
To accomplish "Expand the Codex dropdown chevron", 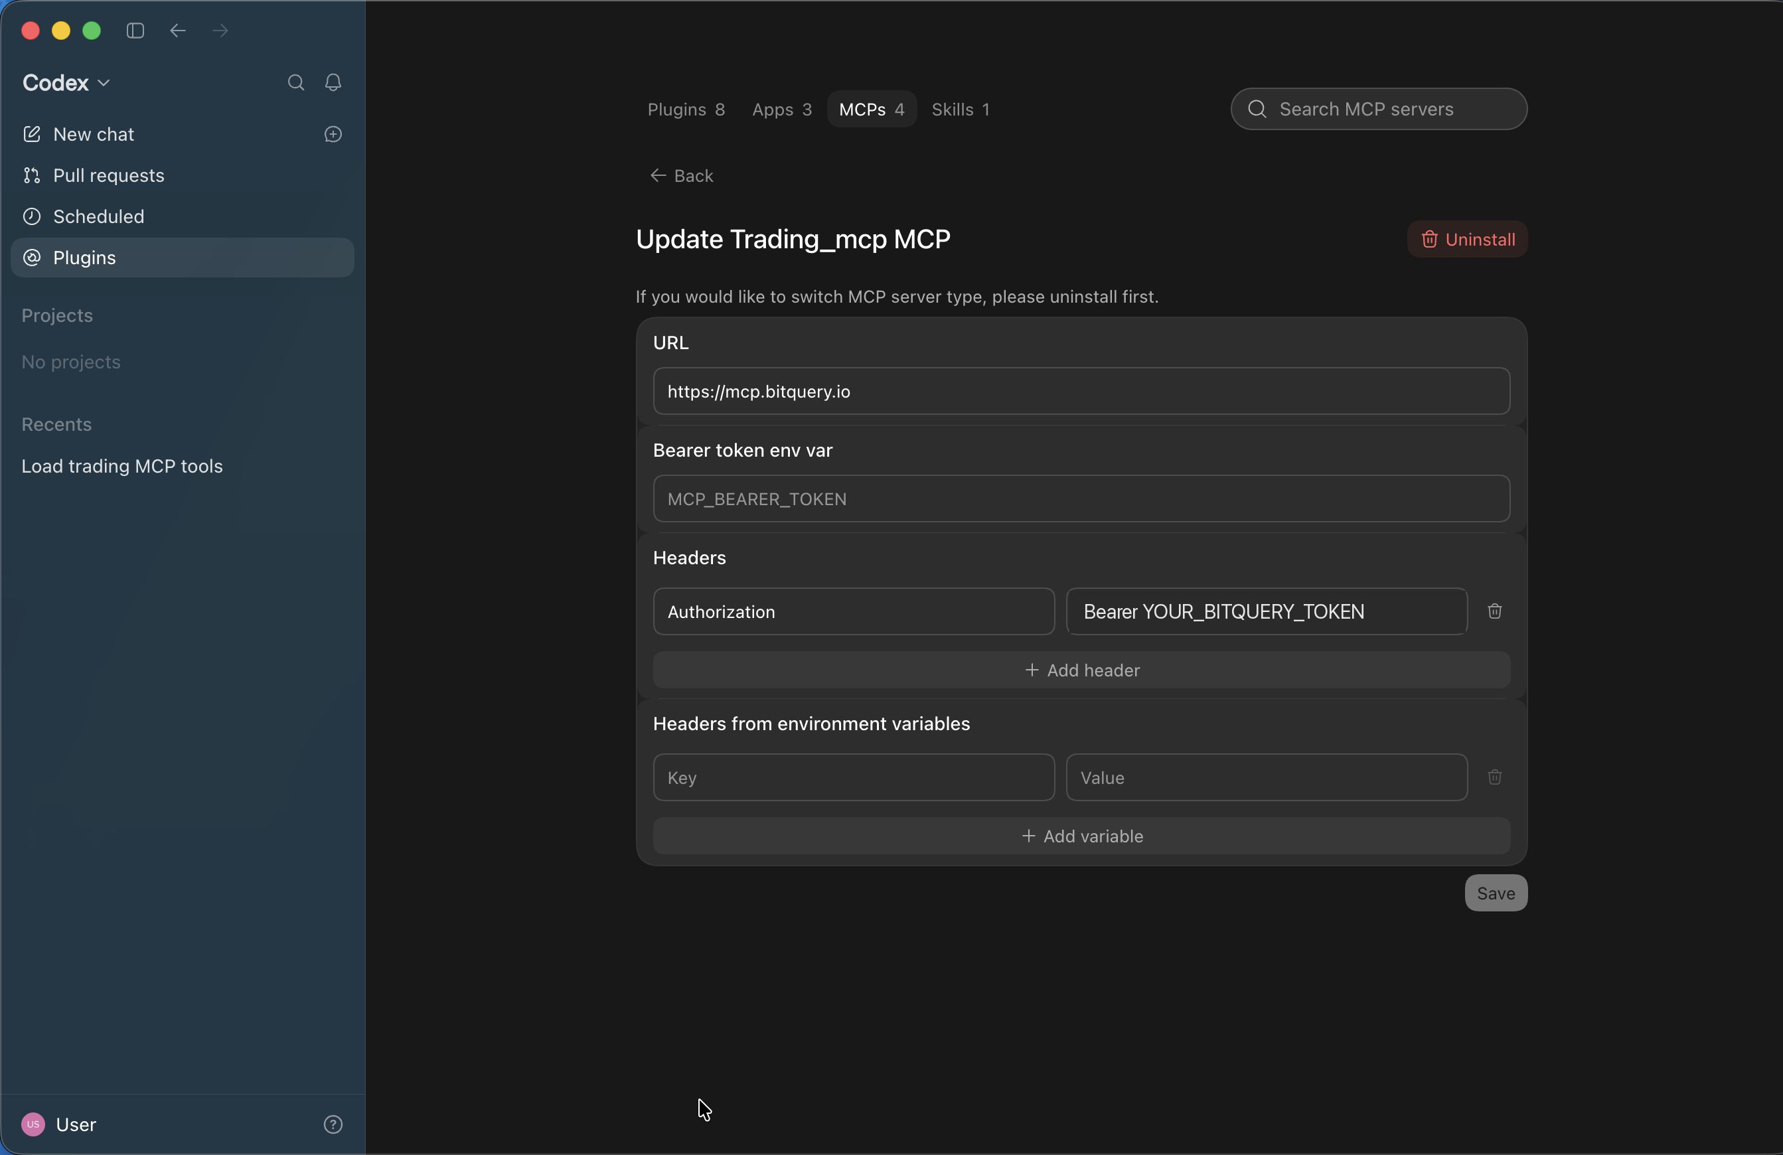I will (x=104, y=83).
